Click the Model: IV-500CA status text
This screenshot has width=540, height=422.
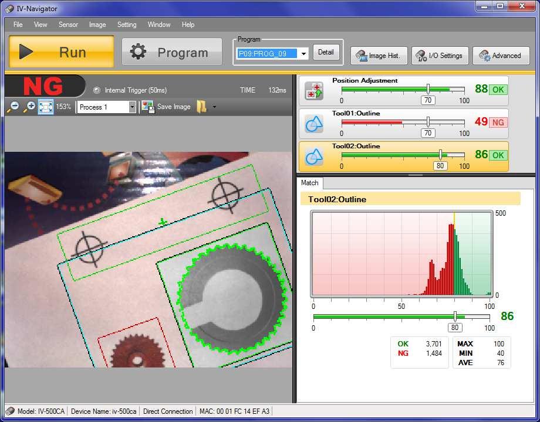41,411
